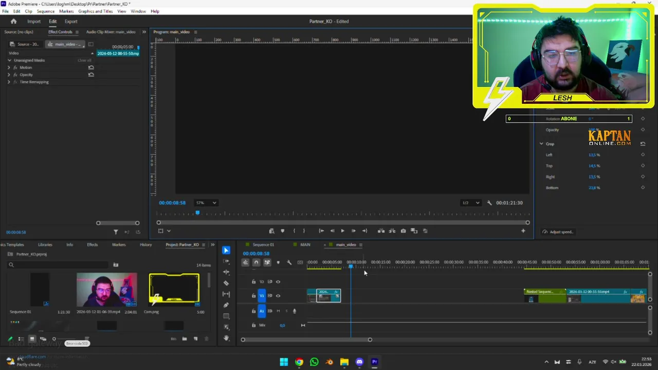Open the Sequence menu
This screenshot has width=658, height=370.
pyautogui.click(x=46, y=11)
